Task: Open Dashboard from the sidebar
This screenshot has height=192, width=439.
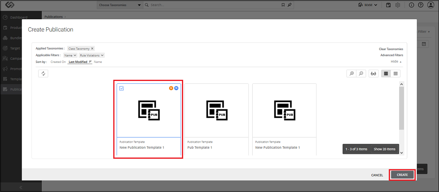Action: coord(18,17)
